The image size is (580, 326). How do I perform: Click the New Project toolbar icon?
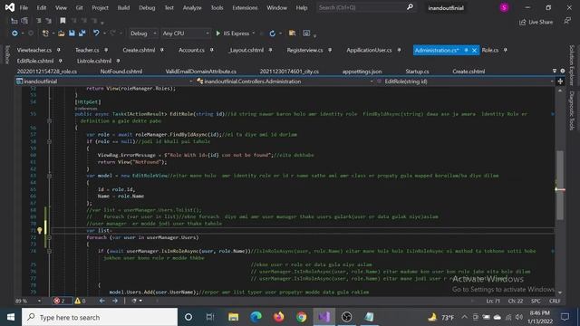pos(45,34)
